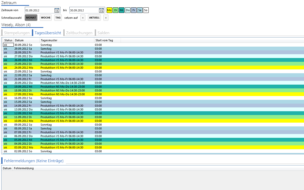Switch to the Salden tab
Viewport: 304px width, 190px height.
[x=103, y=33]
